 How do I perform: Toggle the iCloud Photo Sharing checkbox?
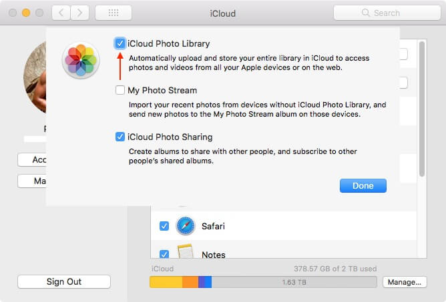pyautogui.click(x=120, y=137)
